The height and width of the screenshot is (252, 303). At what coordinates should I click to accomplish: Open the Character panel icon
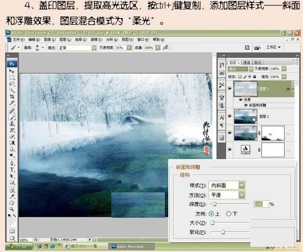222,118
